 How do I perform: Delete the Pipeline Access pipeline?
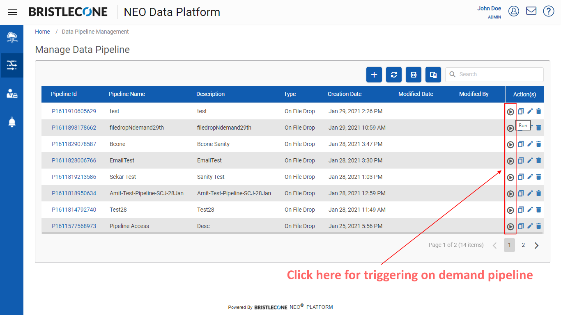pyautogui.click(x=539, y=226)
